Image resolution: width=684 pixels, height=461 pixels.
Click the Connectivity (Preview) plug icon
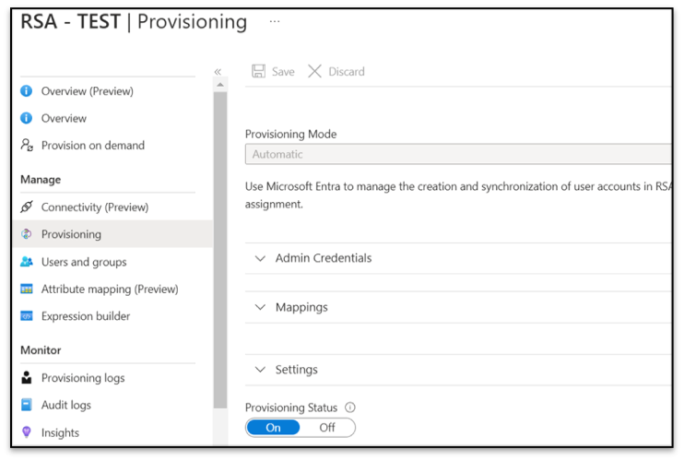pyautogui.click(x=27, y=207)
